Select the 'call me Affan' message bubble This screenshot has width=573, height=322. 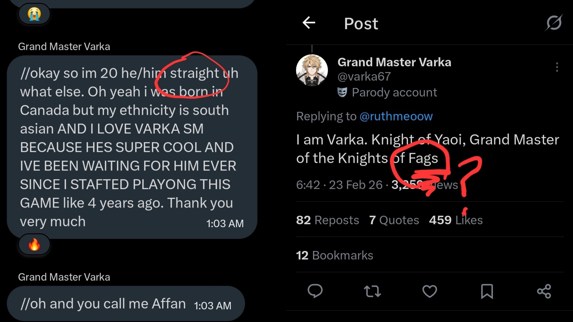pos(126,304)
